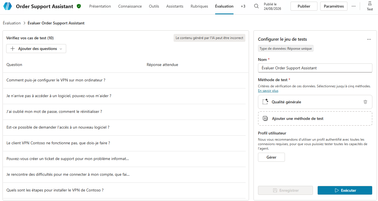Open Configurer le jeu de tests ellipsis menu

(369, 39)
